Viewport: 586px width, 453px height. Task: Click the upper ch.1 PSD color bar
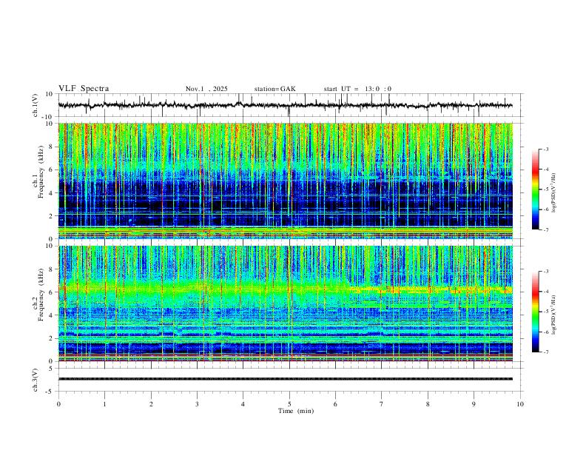tap(535, 189)
